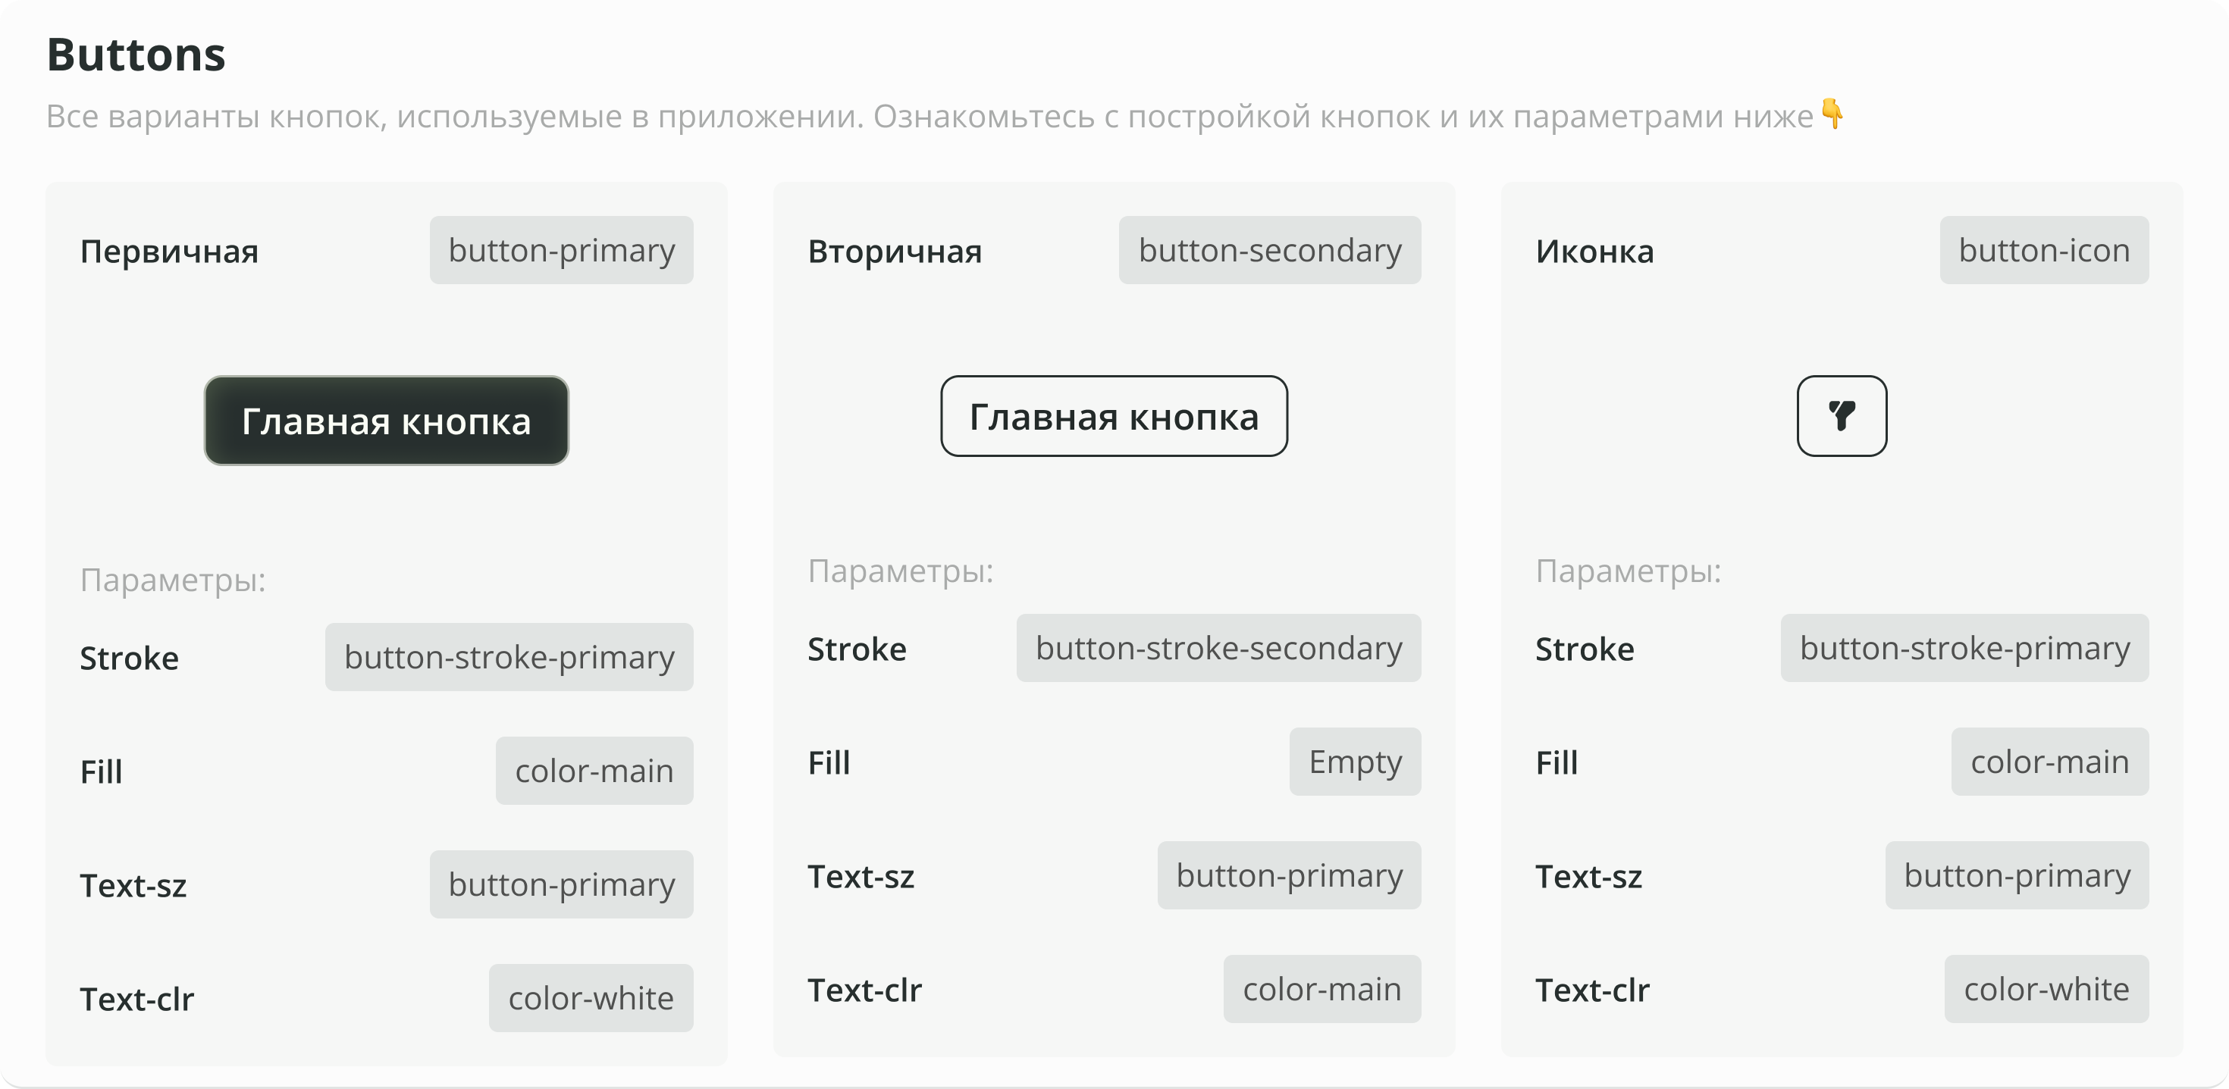
Task: Click the filter icon button
Action: pos(1842,416)
